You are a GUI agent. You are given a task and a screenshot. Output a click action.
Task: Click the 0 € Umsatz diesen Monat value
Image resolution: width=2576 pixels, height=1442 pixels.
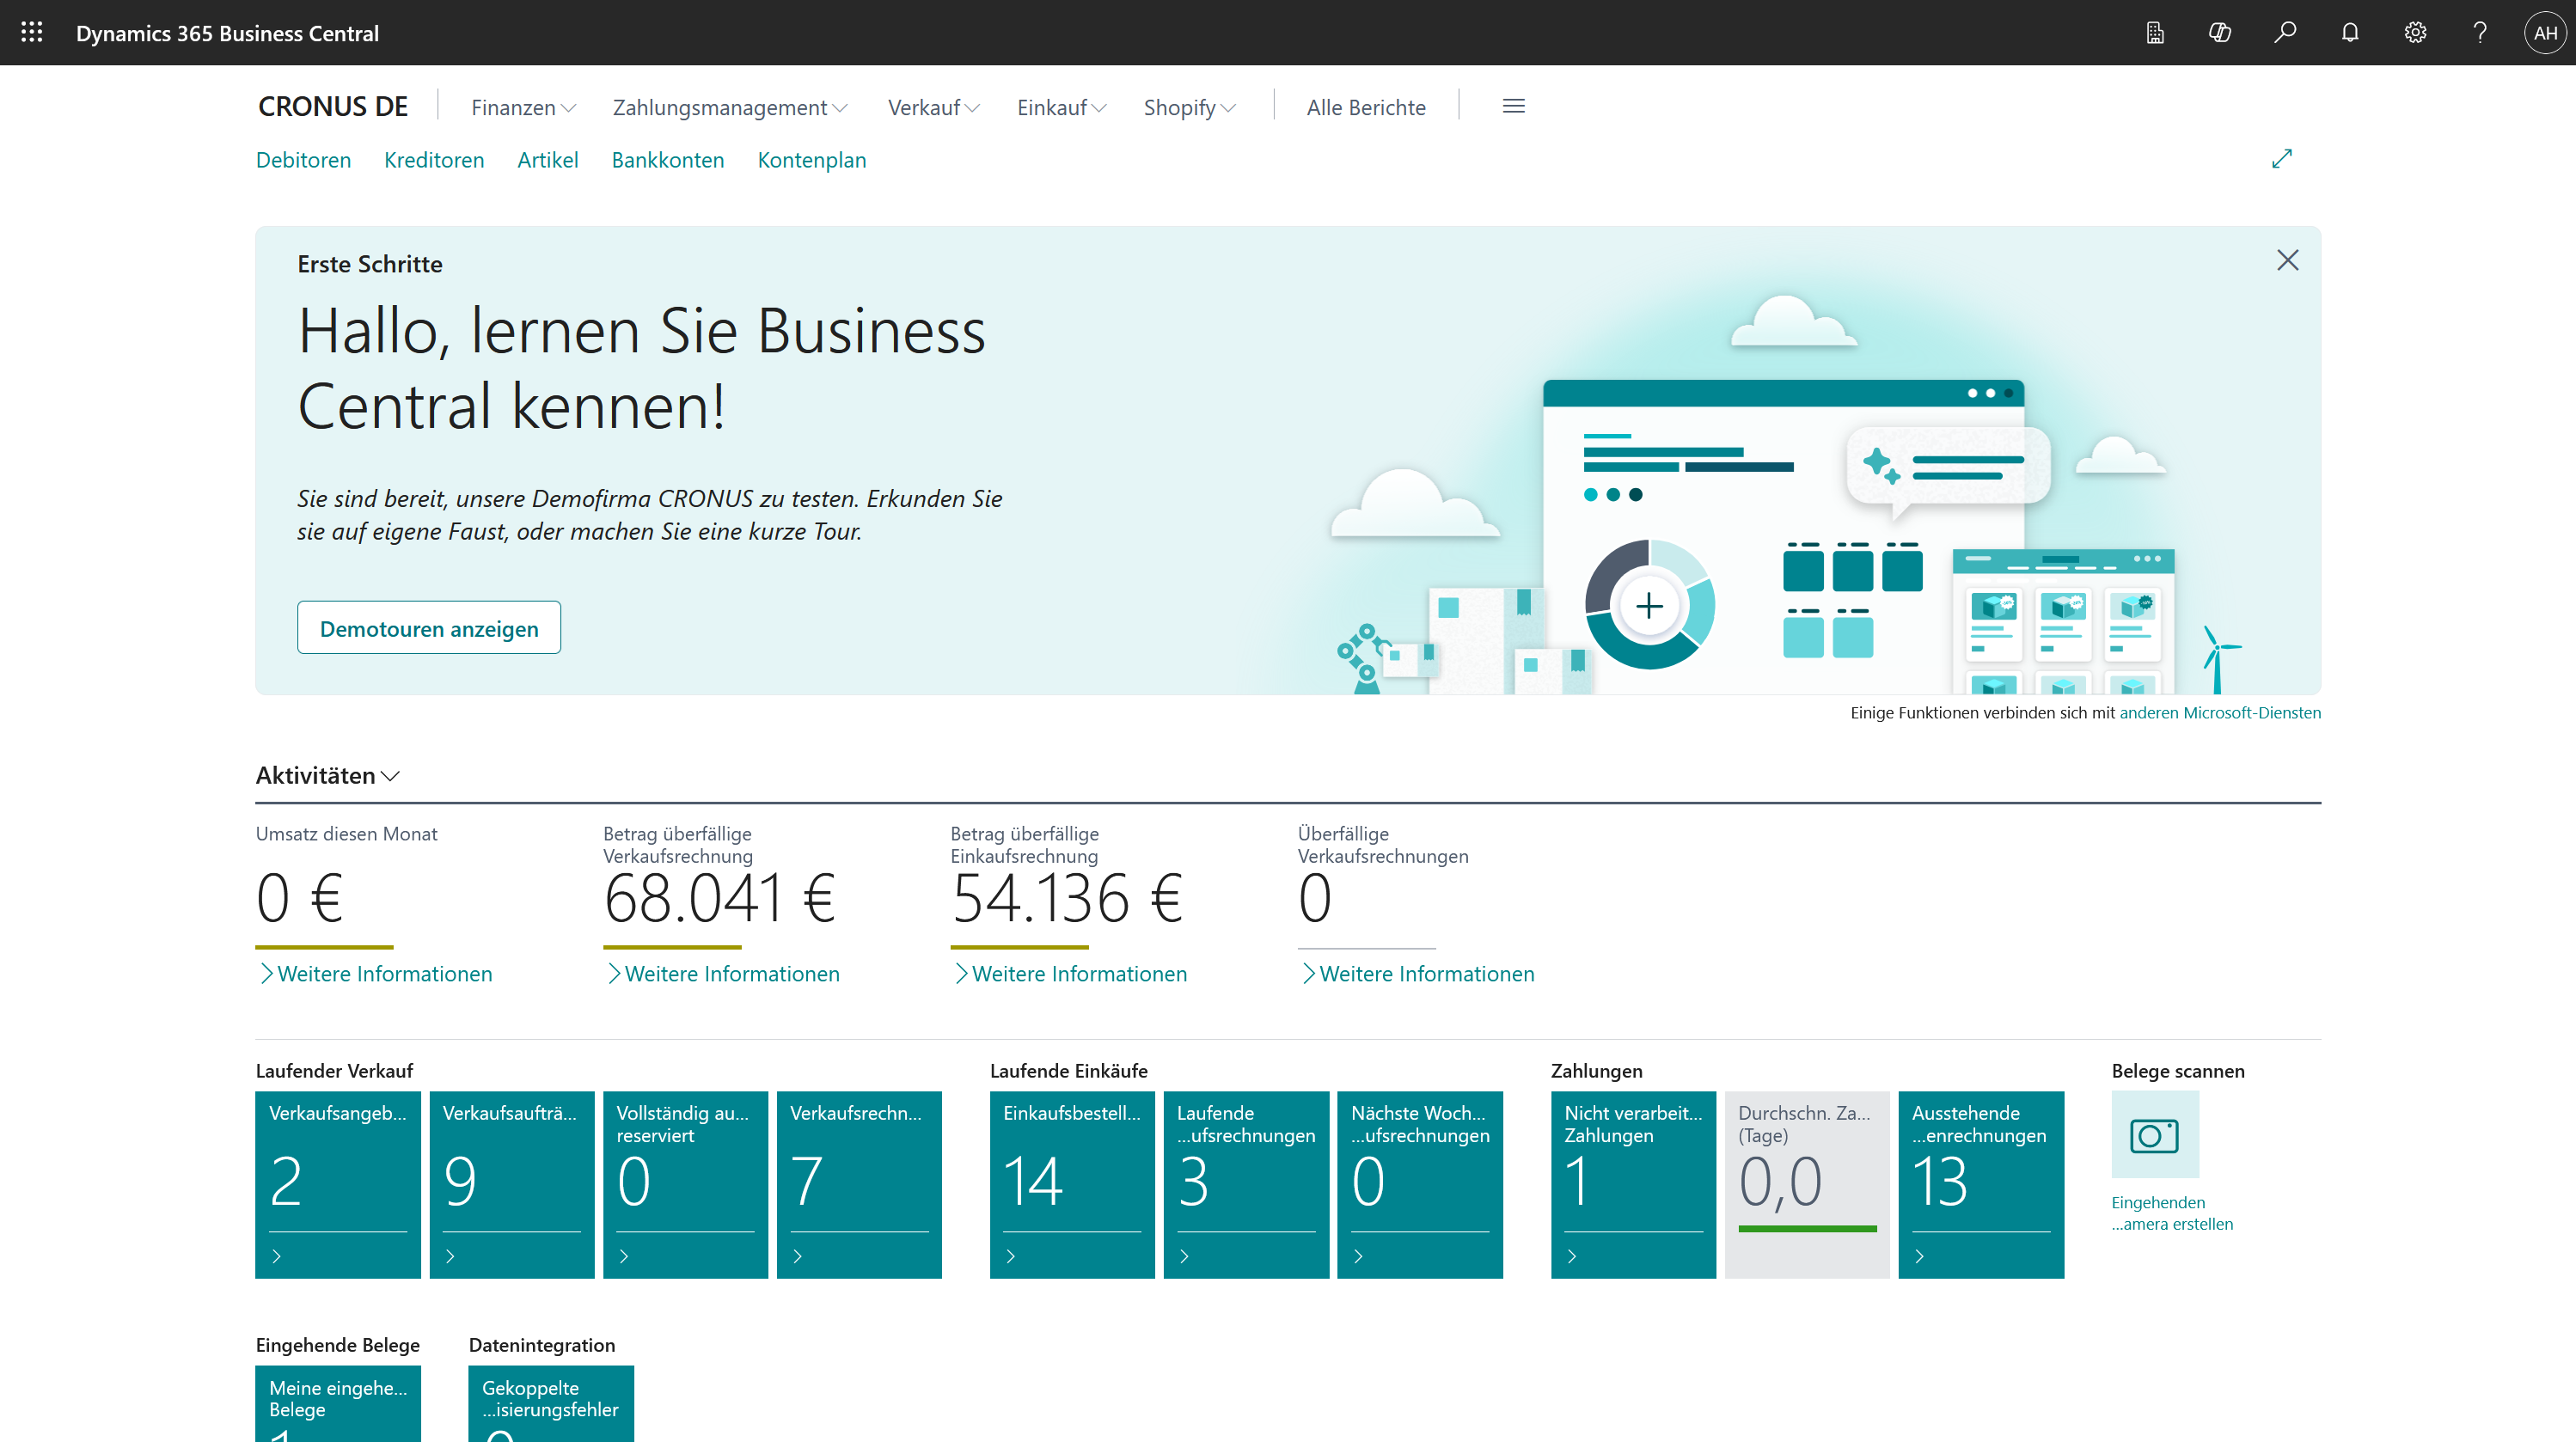click(299, 898)
